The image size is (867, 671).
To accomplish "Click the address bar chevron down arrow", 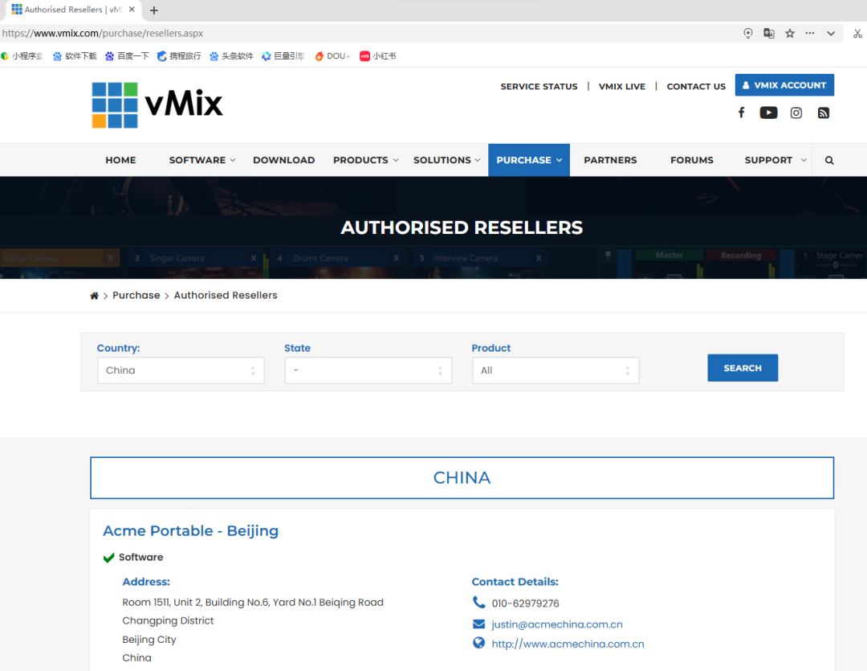I will pos(831,33).
